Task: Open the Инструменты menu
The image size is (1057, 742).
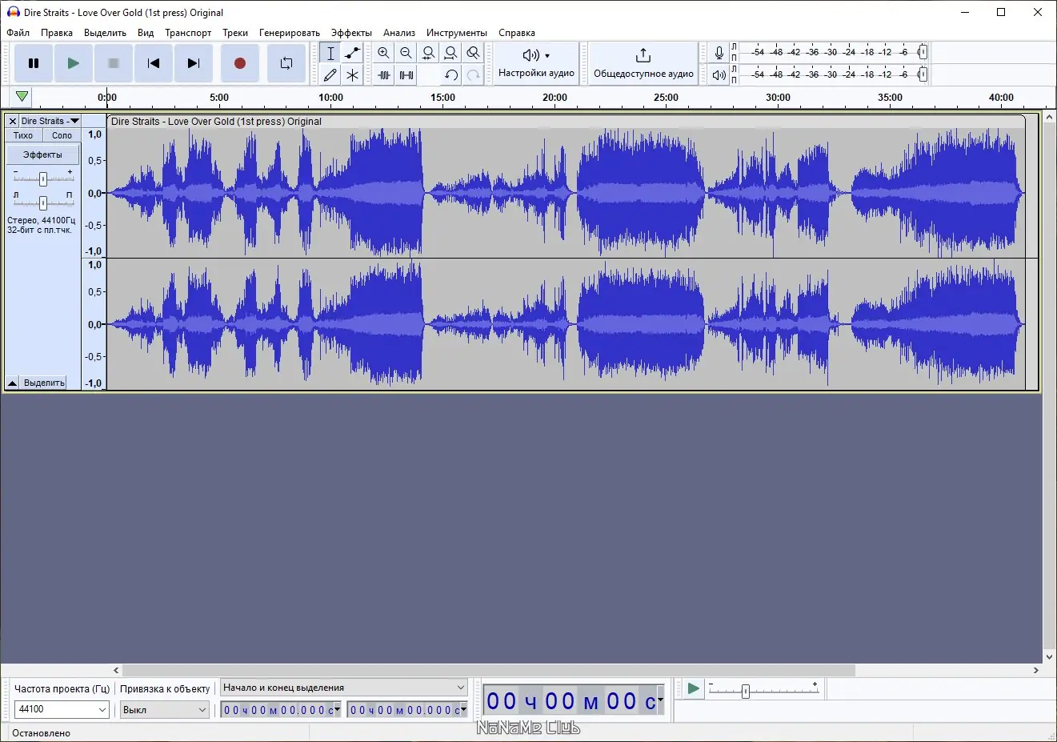Action: click(456, 33)
